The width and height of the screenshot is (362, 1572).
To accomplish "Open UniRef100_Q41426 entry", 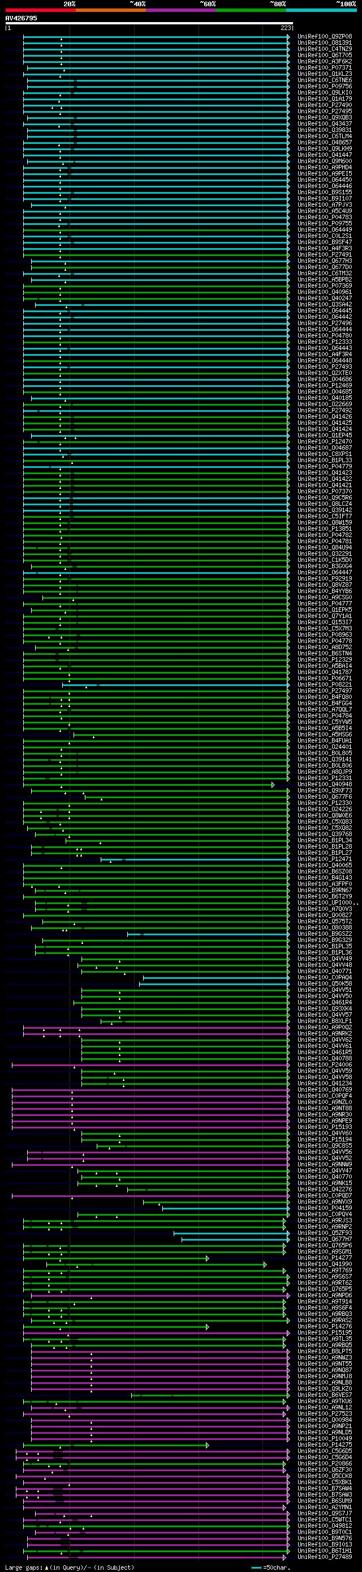I will [325, 417].
